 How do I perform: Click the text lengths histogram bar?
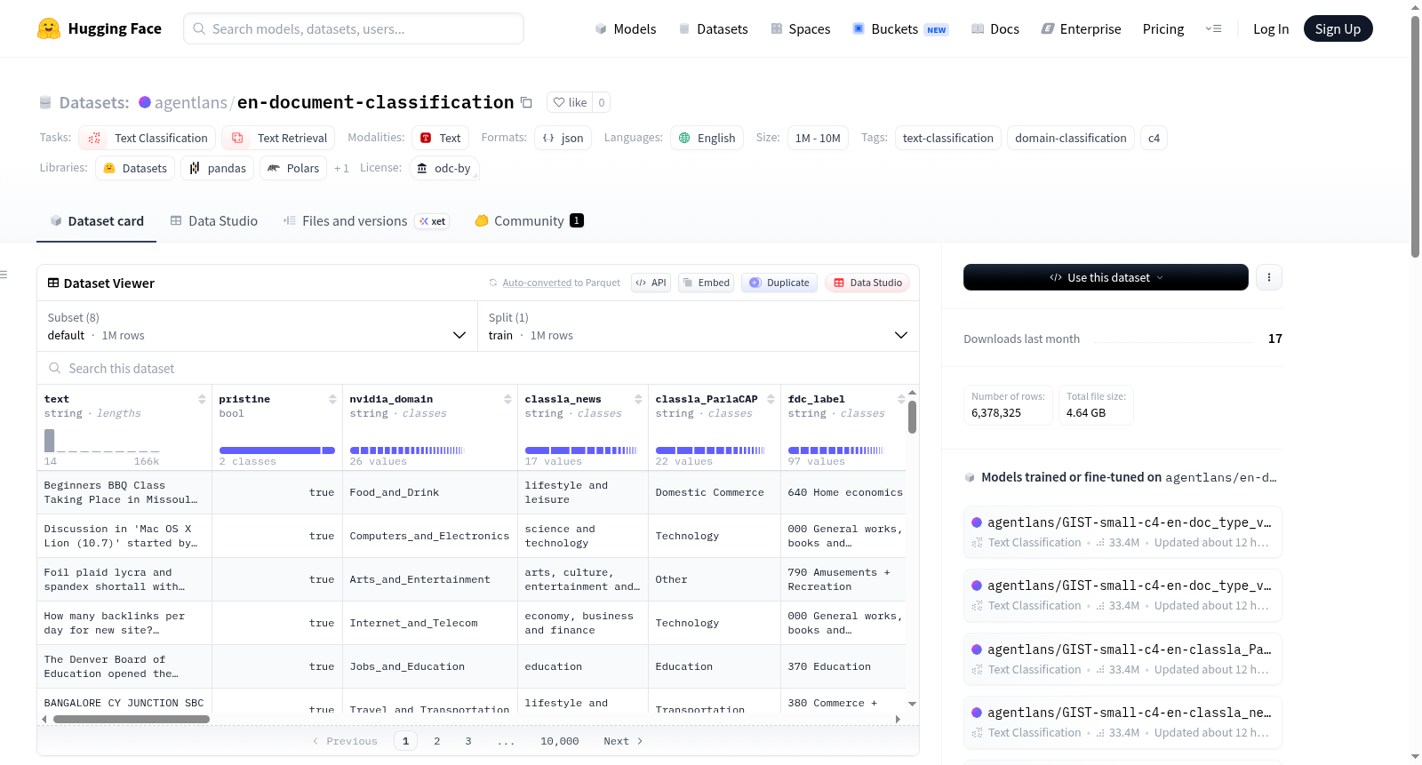coord(50,440)
